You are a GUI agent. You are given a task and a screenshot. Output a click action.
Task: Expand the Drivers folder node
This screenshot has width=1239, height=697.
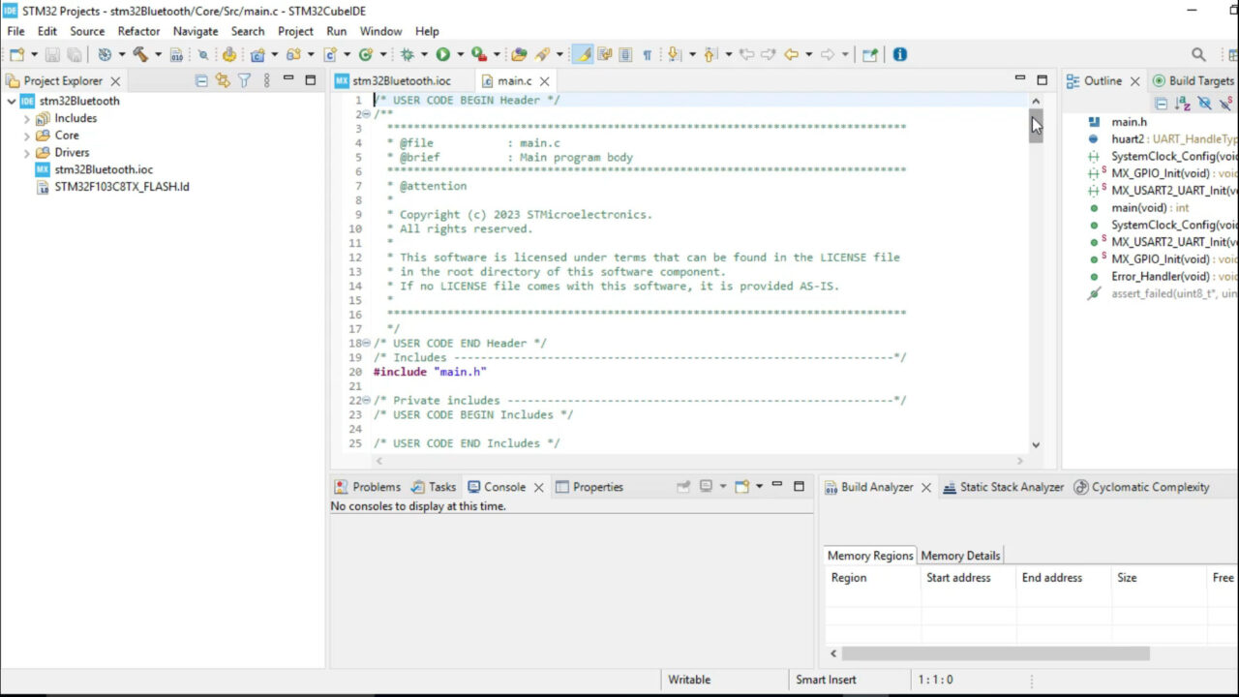(x=27, y=153)
